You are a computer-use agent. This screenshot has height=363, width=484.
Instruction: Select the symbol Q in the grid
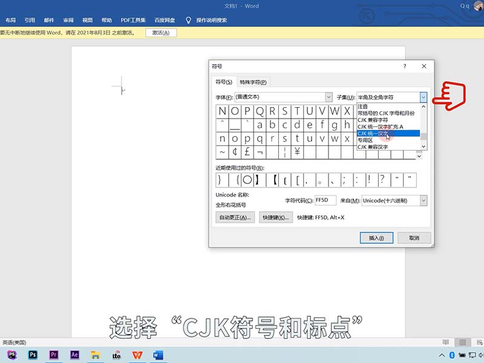coord(260,111)
